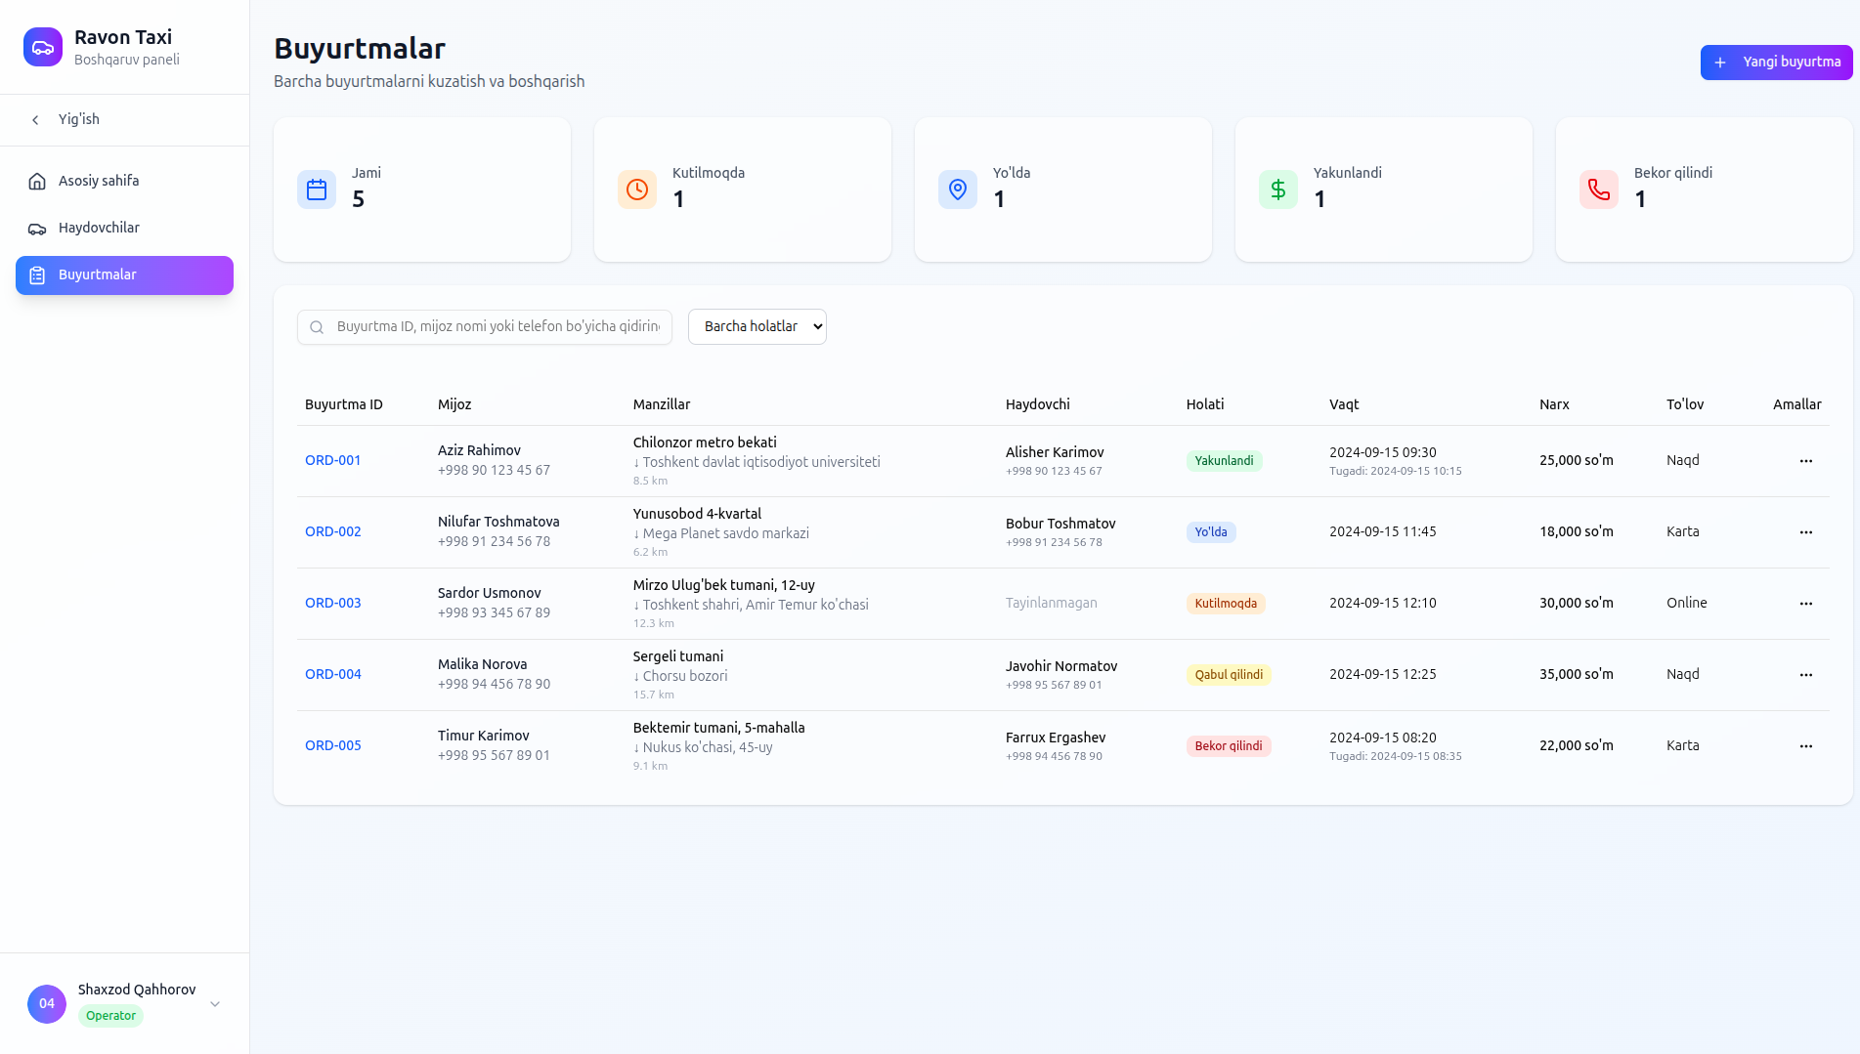Select Asosiy sahifa in the sidebar
The width and height of the screenshot is (1860, 1054).
(x=99, y=180)
